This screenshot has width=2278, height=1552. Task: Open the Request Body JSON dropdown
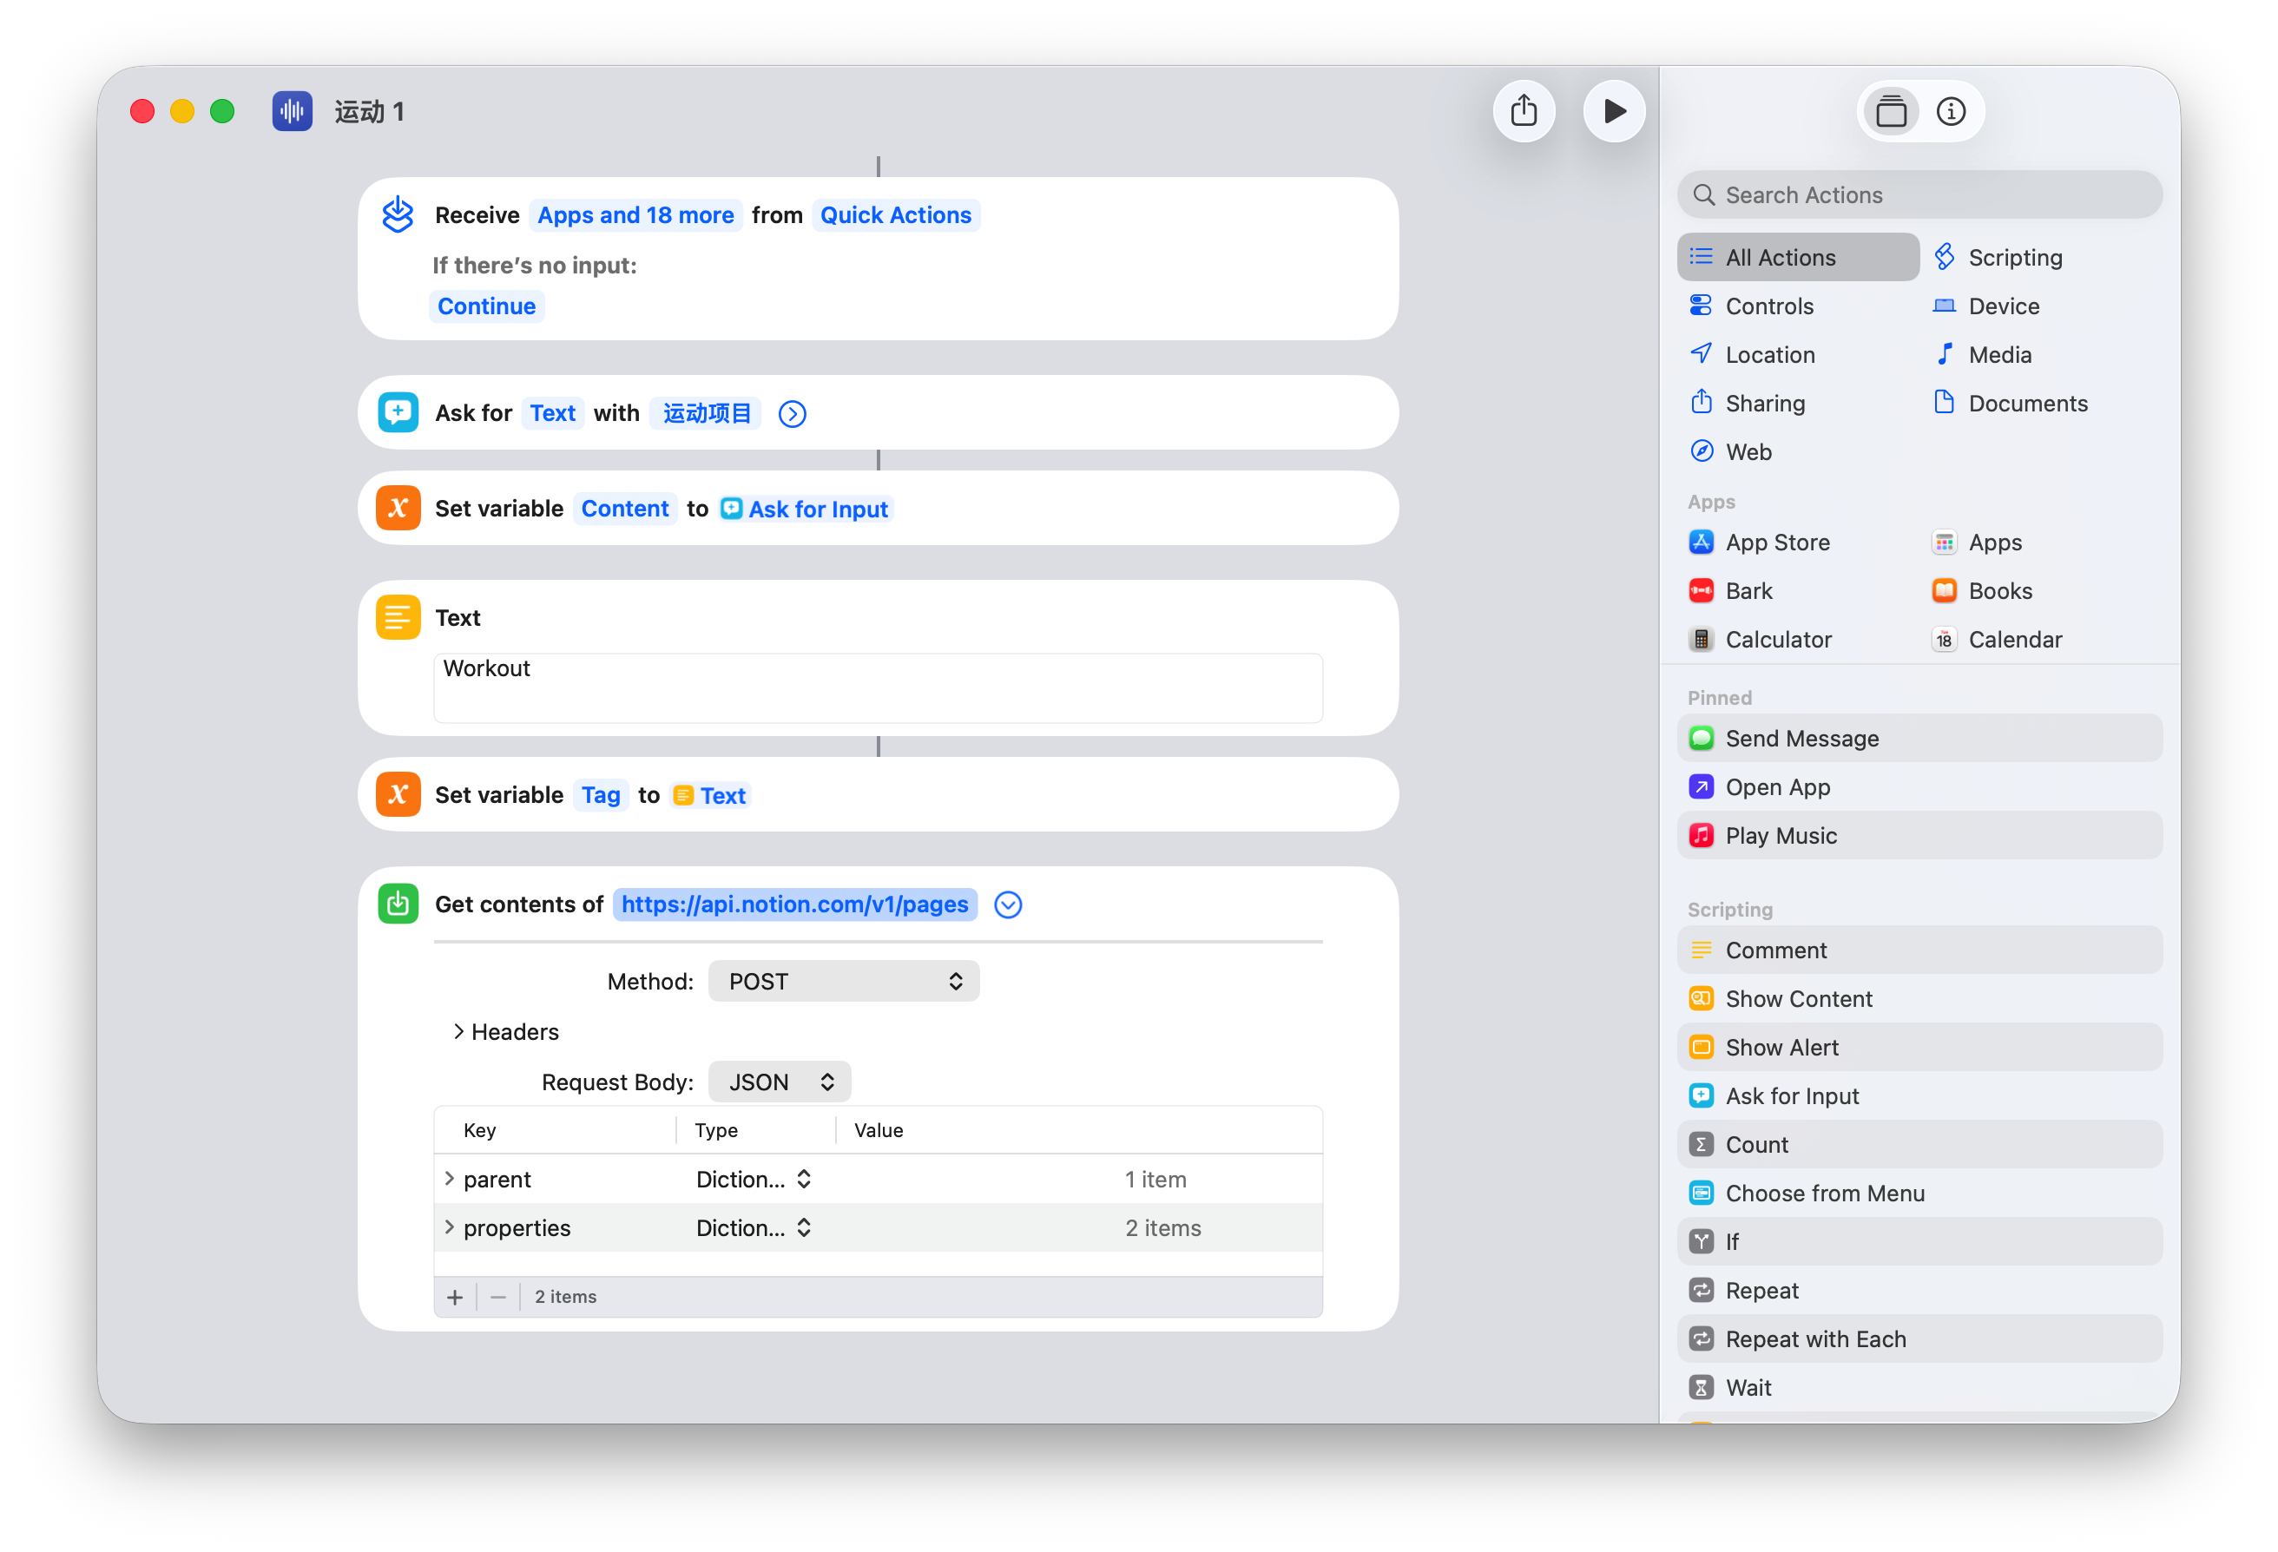coord(780,1082)
